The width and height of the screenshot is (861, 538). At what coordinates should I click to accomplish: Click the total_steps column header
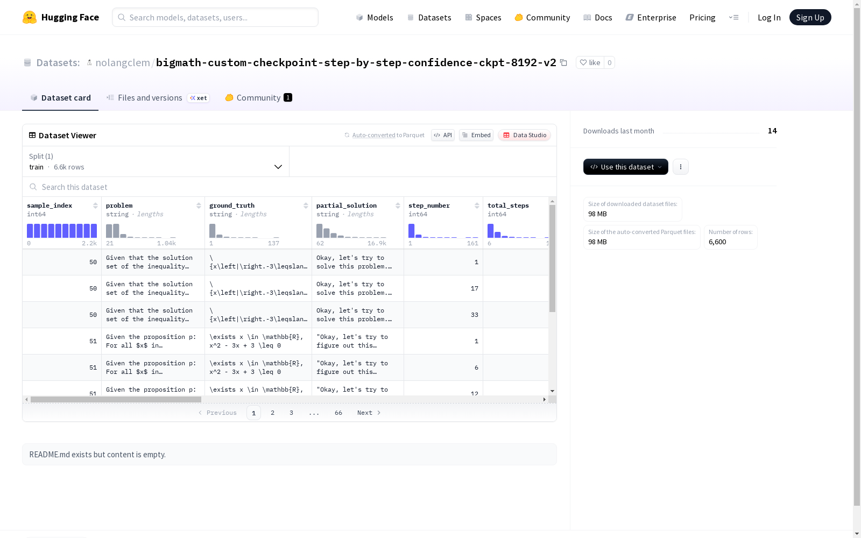pyautogui.click(x=508, y=206)
